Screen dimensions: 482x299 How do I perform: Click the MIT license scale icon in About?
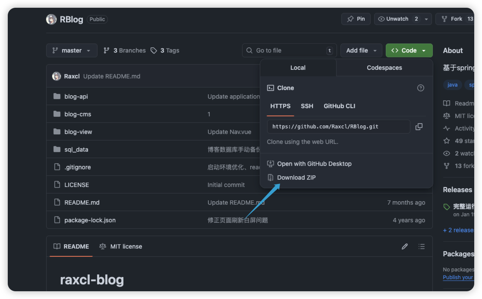pyautogui.click(x=447, y=116)
